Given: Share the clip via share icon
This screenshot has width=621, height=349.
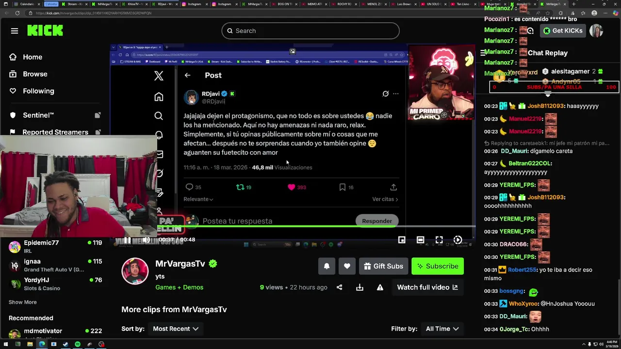Looking at the screenshot, I should [x=340, y=287].
